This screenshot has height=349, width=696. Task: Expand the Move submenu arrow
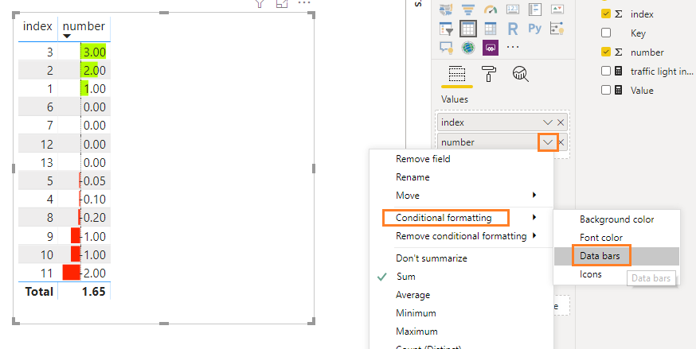pos(534,196)
